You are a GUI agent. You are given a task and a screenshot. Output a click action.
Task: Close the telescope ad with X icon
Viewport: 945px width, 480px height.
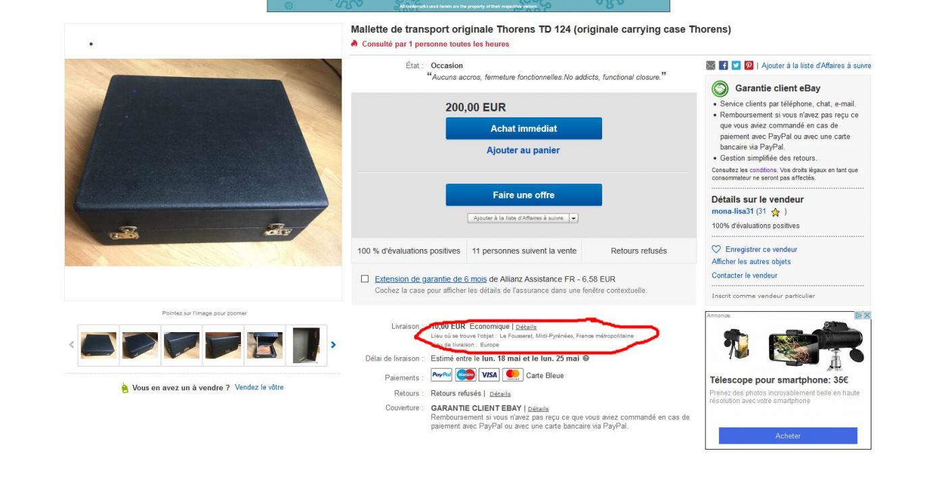pos(867,315)
